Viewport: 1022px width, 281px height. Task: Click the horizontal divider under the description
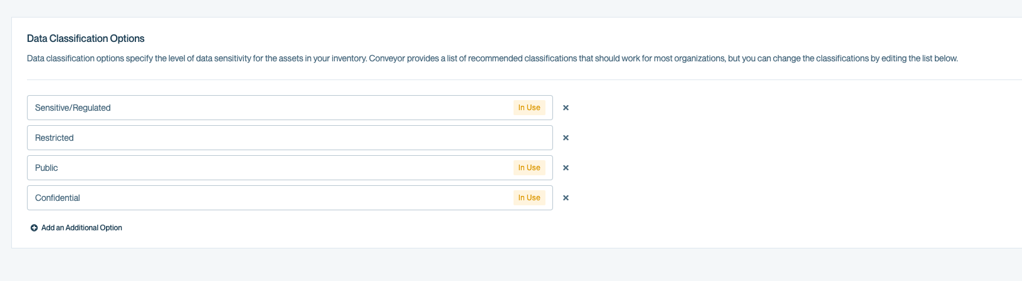click(502, 79)
